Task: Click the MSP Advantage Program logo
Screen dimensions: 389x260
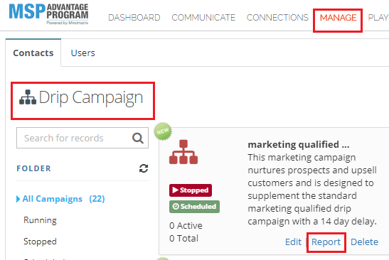Action: [48, 14]
